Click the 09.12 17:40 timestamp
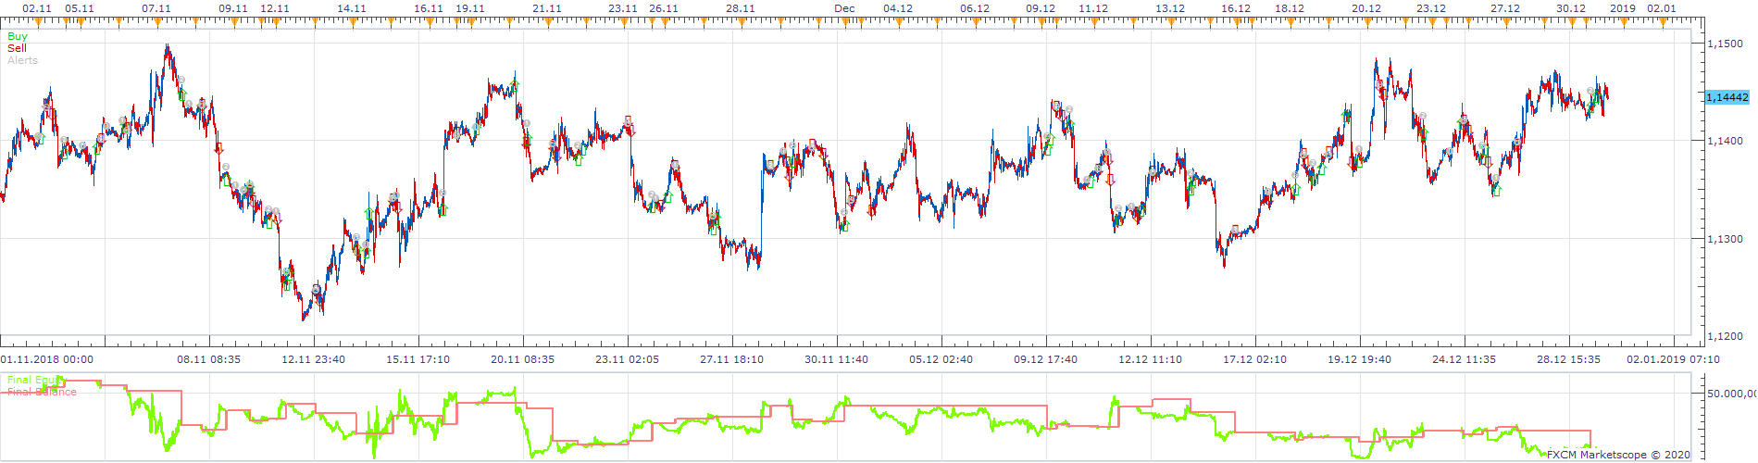The image size is (1758, 463). tap(1046, 359)
